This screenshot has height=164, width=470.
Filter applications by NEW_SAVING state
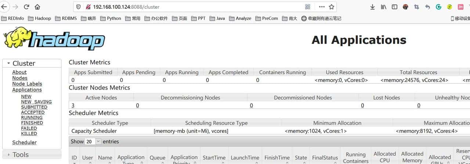36,102
